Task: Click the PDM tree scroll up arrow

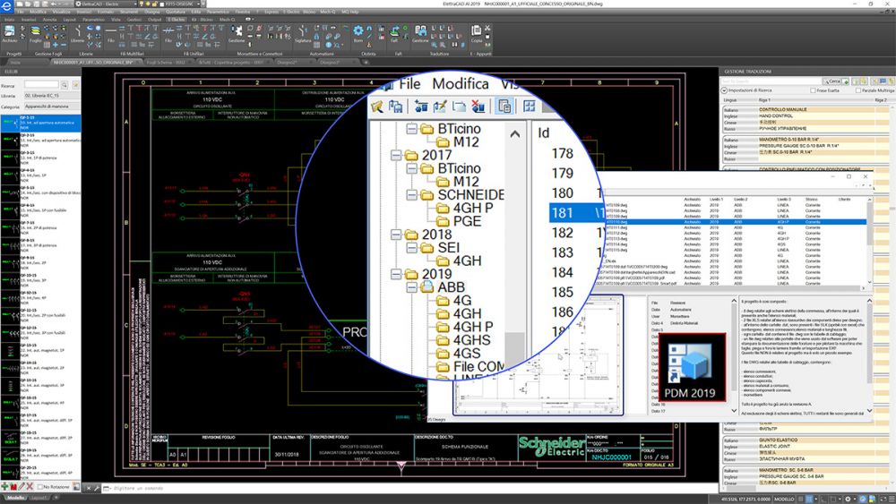Action: pyautogui.click(x=515, y=134)
